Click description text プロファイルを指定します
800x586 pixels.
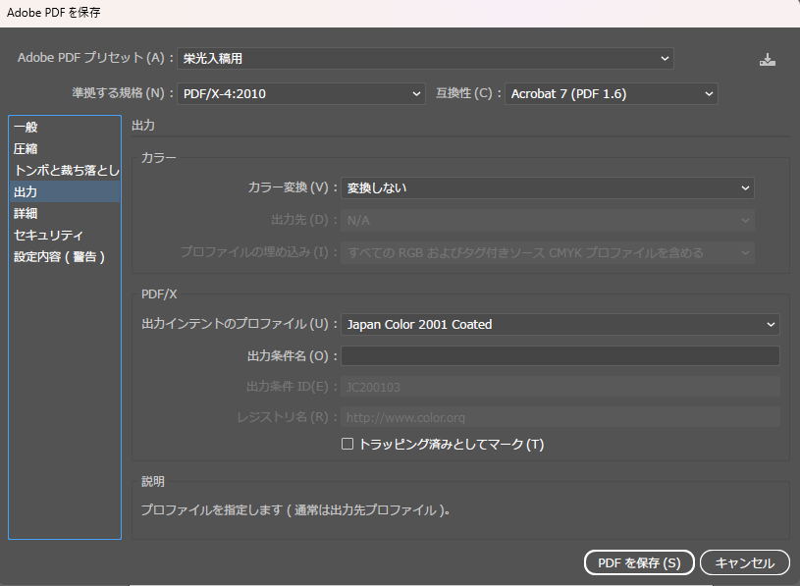pyautogui.click(x=295, y=510)
